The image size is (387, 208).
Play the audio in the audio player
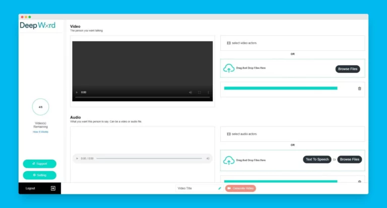point(77,159)
